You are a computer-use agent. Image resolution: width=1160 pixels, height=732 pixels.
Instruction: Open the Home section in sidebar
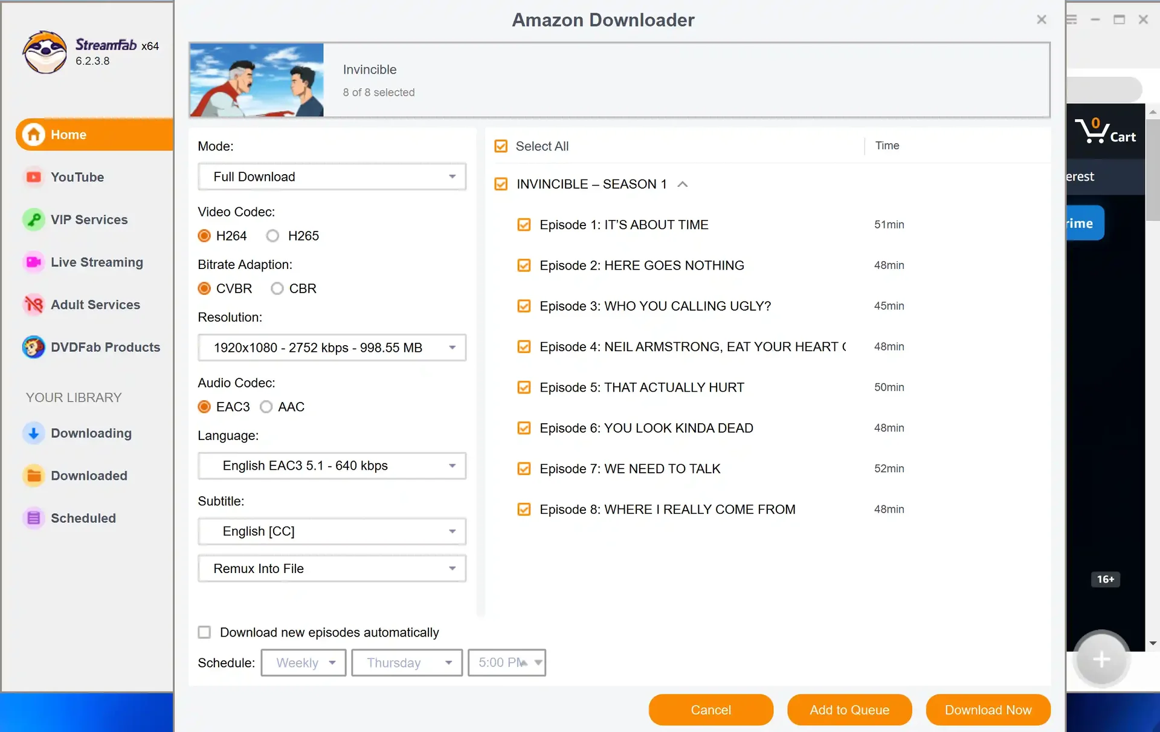94,134
